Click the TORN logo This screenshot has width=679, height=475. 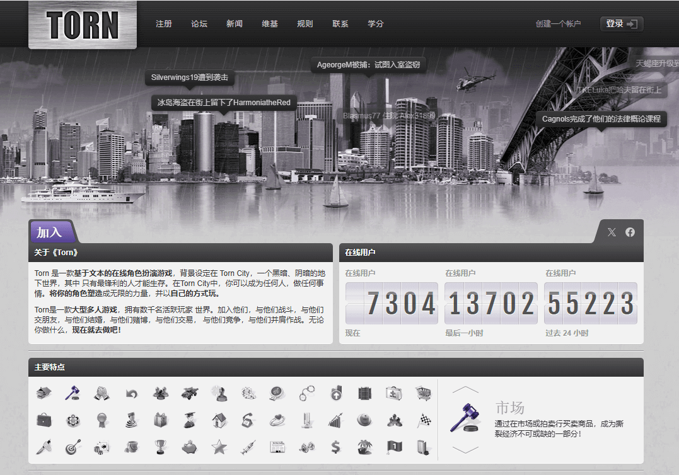[x=83, y=25]
